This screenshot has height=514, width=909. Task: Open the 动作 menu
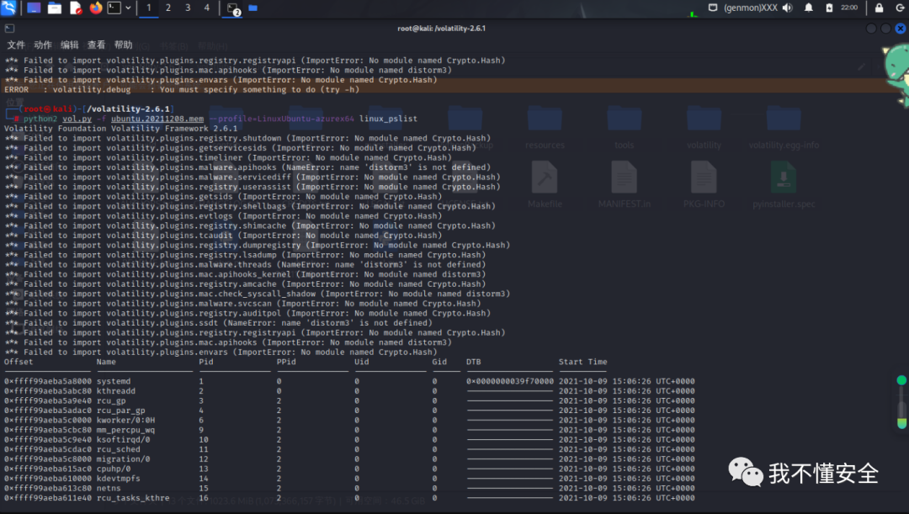pyautogui.click(x=42, y=45)
